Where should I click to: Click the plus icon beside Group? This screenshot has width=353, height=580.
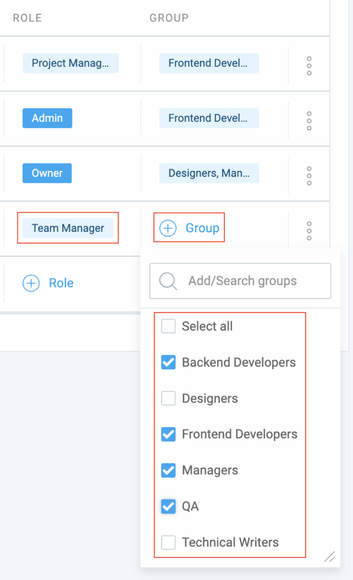[x=168, y=228]
